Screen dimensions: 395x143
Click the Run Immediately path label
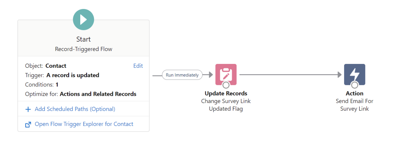(x=182, y=75)
